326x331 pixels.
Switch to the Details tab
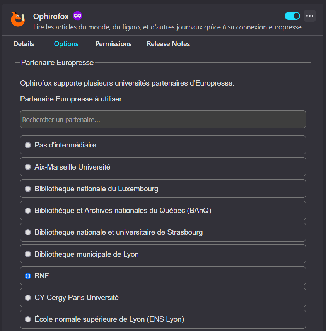pyautogui.click(x=23, y=43)
